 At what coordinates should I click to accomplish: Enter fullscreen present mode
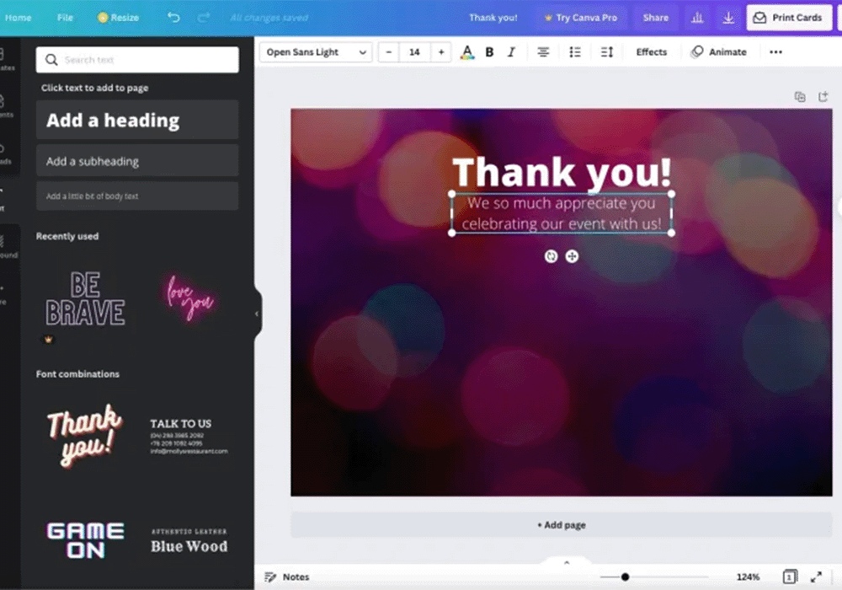(x=816, y=577)
